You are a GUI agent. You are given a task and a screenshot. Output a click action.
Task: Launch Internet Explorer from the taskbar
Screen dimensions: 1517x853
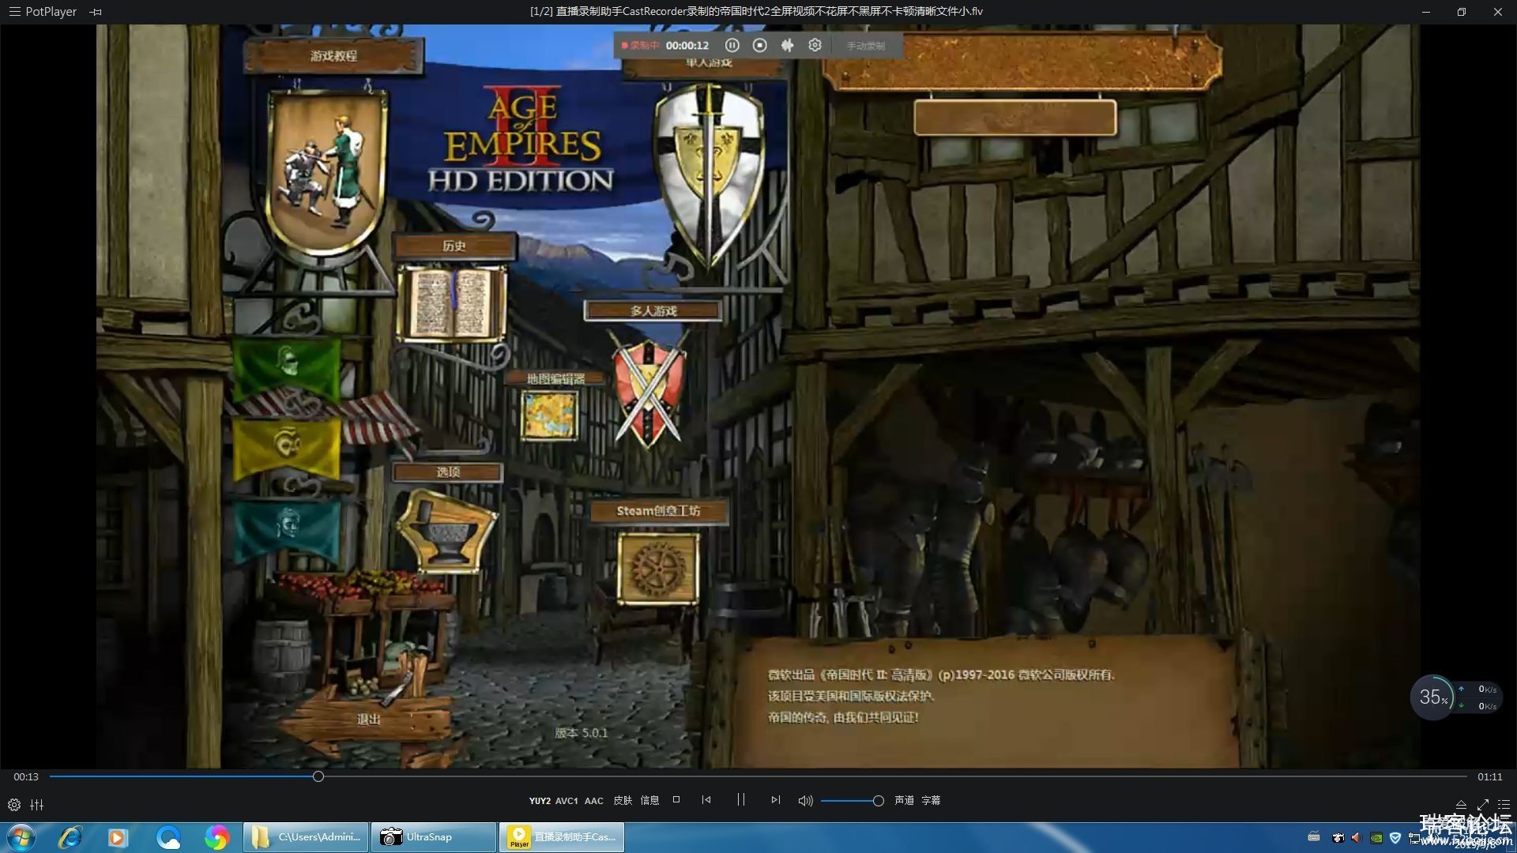pos(70,837)
